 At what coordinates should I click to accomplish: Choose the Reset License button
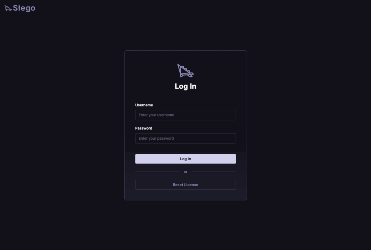tap(185, 185)
